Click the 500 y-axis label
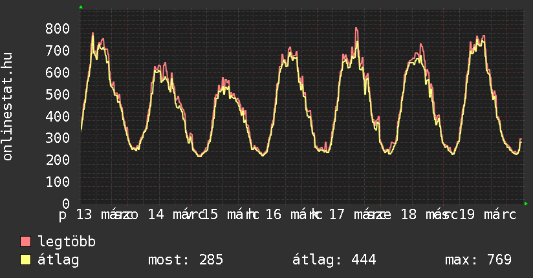The image size is (533, 278). pos(58,94)
